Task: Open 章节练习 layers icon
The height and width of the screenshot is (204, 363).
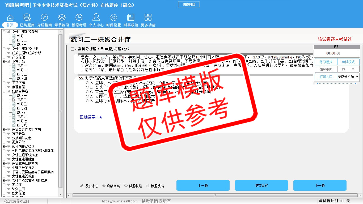Action: tap(62, 18)
